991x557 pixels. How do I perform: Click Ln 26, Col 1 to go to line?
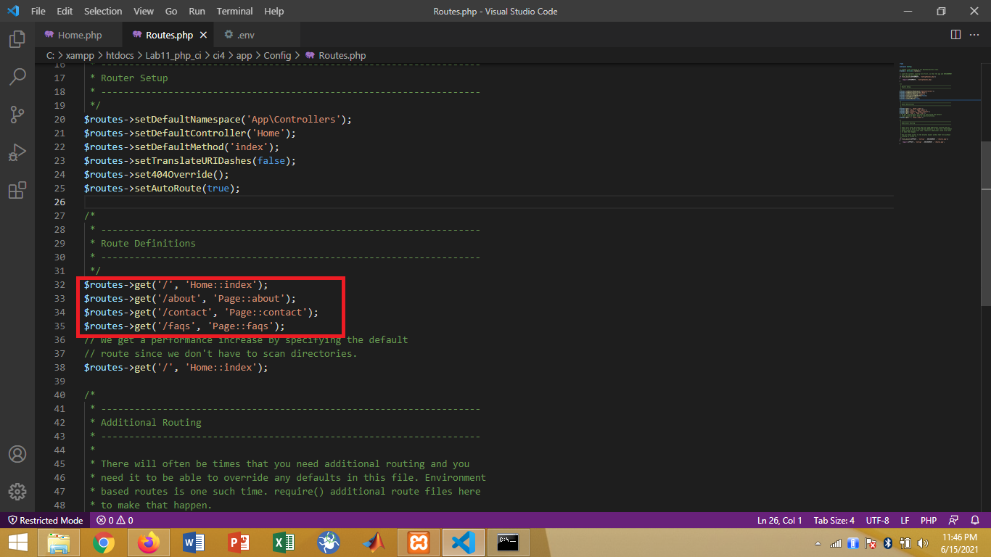(x=780, y=520)
